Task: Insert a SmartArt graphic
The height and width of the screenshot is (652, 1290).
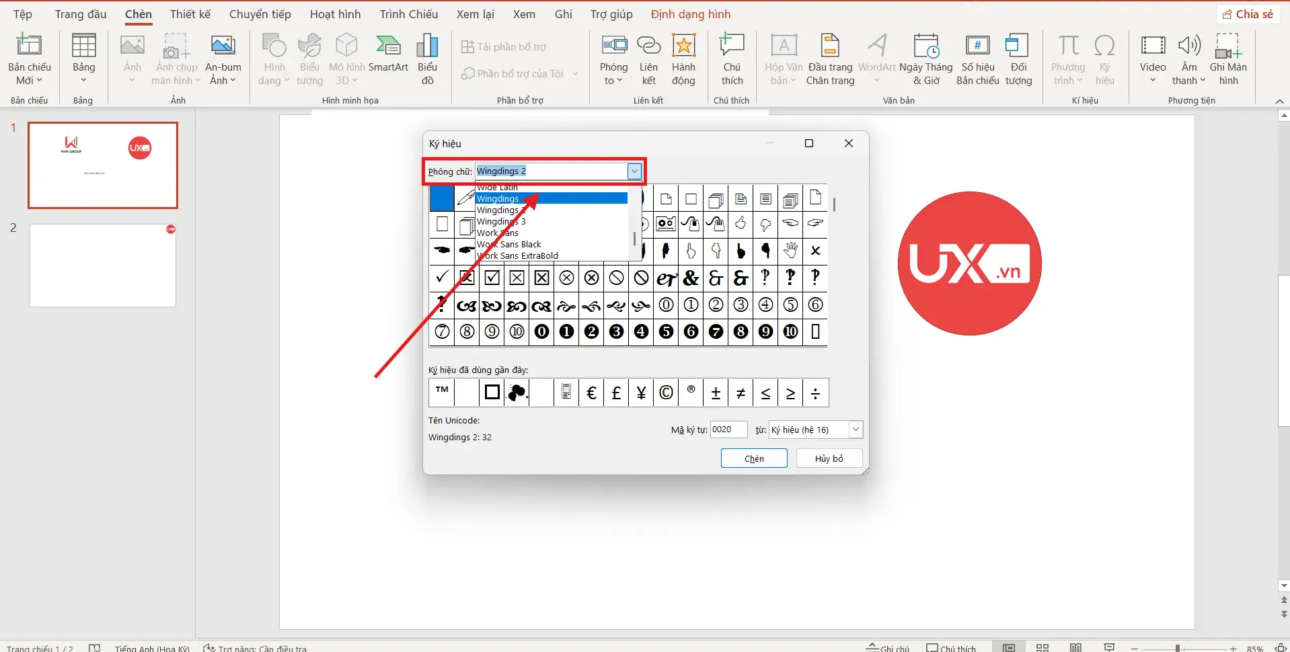Action: [388, 54]
